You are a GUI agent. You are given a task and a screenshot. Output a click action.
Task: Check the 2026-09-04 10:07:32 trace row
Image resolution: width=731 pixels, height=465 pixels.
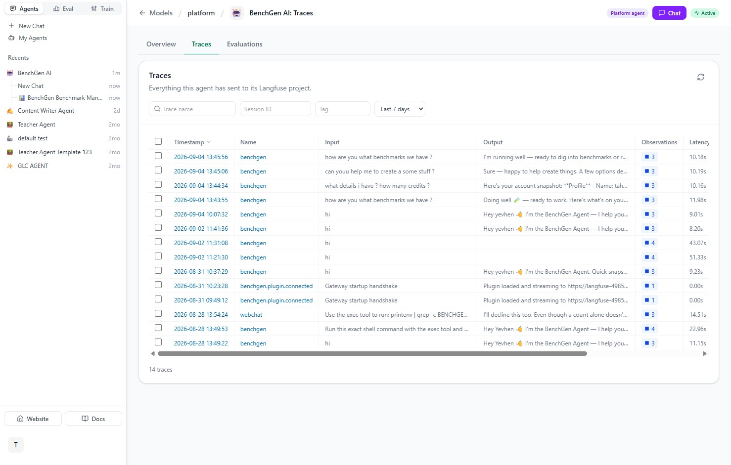tap(158, 213)
